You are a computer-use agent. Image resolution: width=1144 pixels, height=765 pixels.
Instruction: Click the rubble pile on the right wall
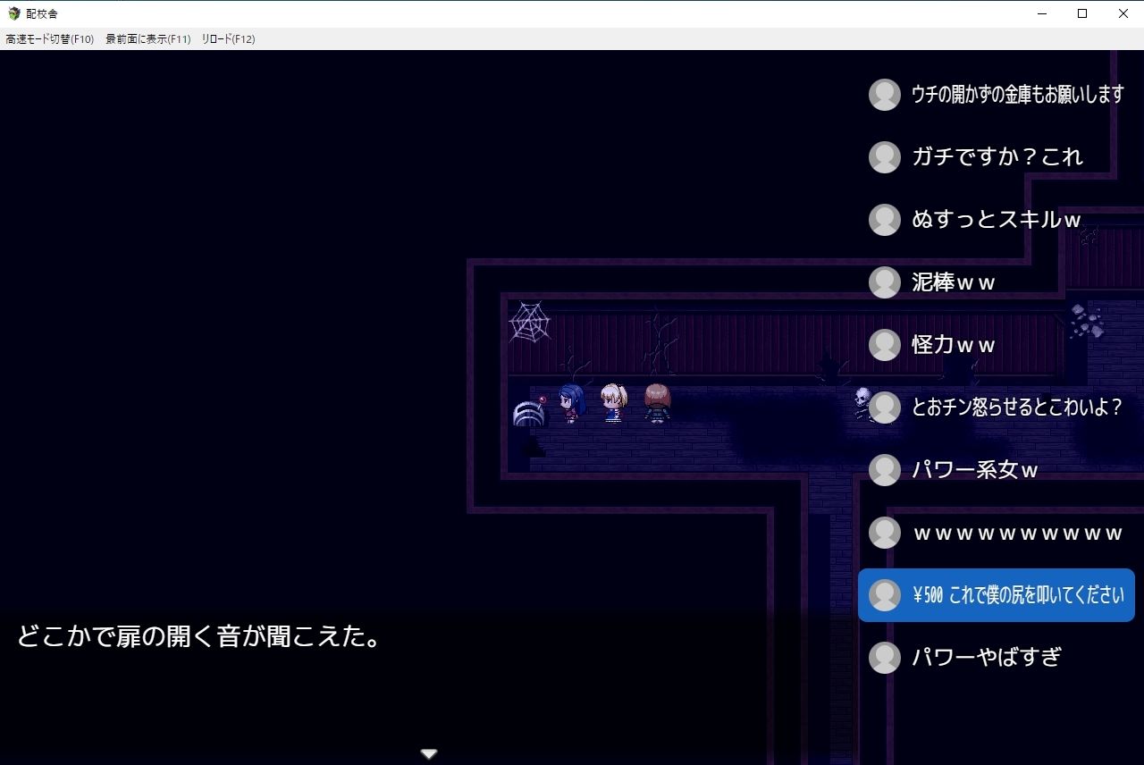[1087, 320]
